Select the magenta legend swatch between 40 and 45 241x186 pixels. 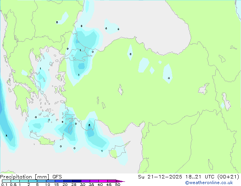point(103,181)
